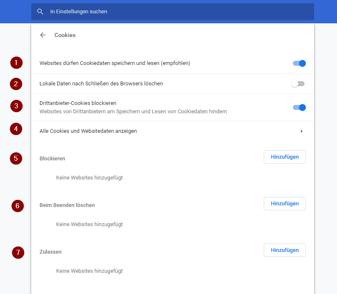337x294 pixels.
Task: Open 'Alle Cookies und Websitedaten anzeigen' row
Action: point(173,131)
